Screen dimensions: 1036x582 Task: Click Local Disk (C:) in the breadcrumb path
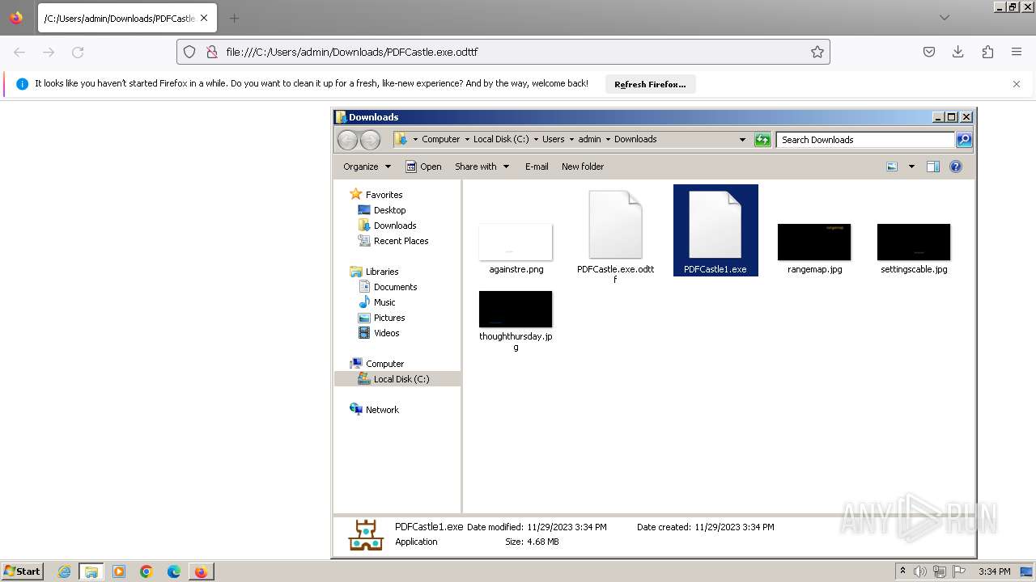[501, 139]
